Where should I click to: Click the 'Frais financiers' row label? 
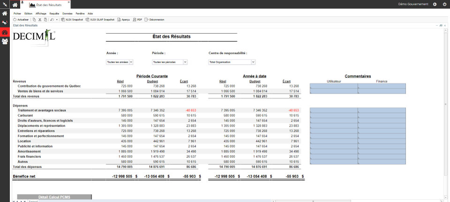pos(29,157)
